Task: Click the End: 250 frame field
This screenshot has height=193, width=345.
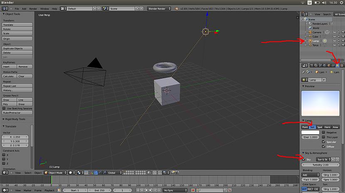Action: click(100, 190)
